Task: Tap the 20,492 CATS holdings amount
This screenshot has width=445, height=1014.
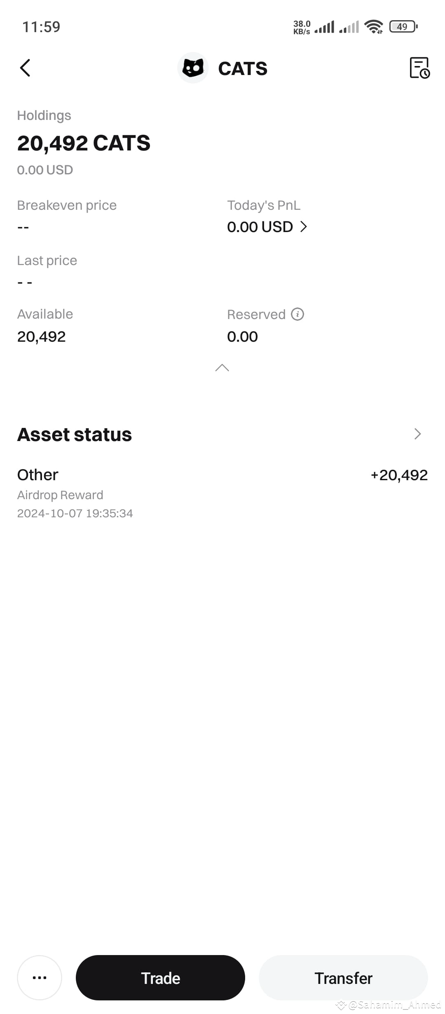Action: 84,143
